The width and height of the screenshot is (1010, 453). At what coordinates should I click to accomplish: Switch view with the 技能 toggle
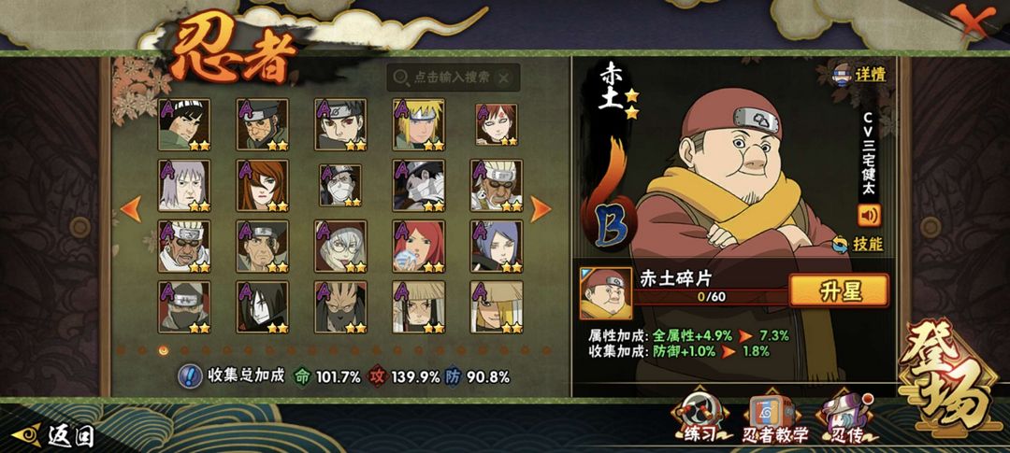858,244
